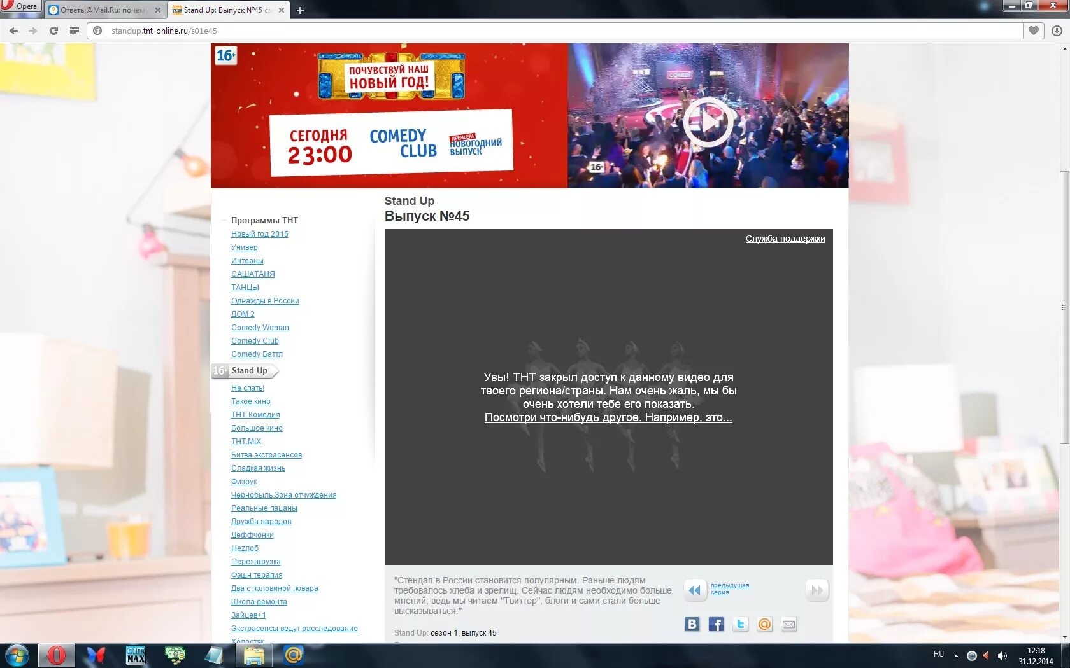Open Однажды в России link
Screen dimensions: 1070x668
click(265, 301)
